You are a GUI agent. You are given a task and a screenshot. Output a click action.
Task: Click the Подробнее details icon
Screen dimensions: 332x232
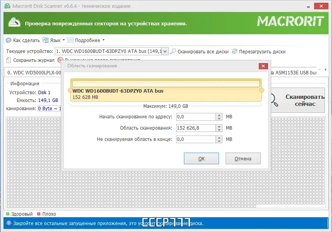click(70, 40)
